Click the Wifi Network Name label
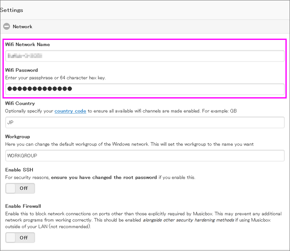 pos(27,44)
